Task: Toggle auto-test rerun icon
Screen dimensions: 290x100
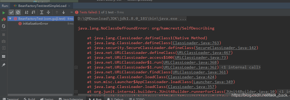Action: (x=4, y=26)
